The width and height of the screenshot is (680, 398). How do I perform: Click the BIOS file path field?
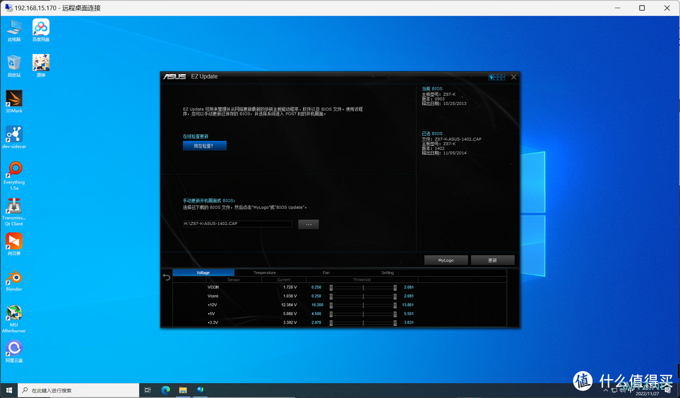237,224
